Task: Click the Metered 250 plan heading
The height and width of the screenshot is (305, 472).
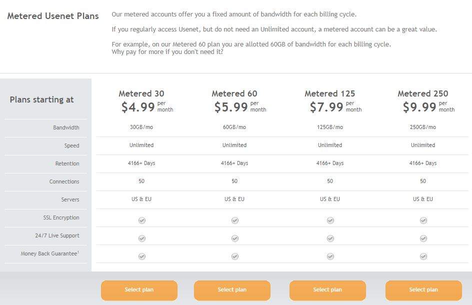Action: click(x=423, y=93)
